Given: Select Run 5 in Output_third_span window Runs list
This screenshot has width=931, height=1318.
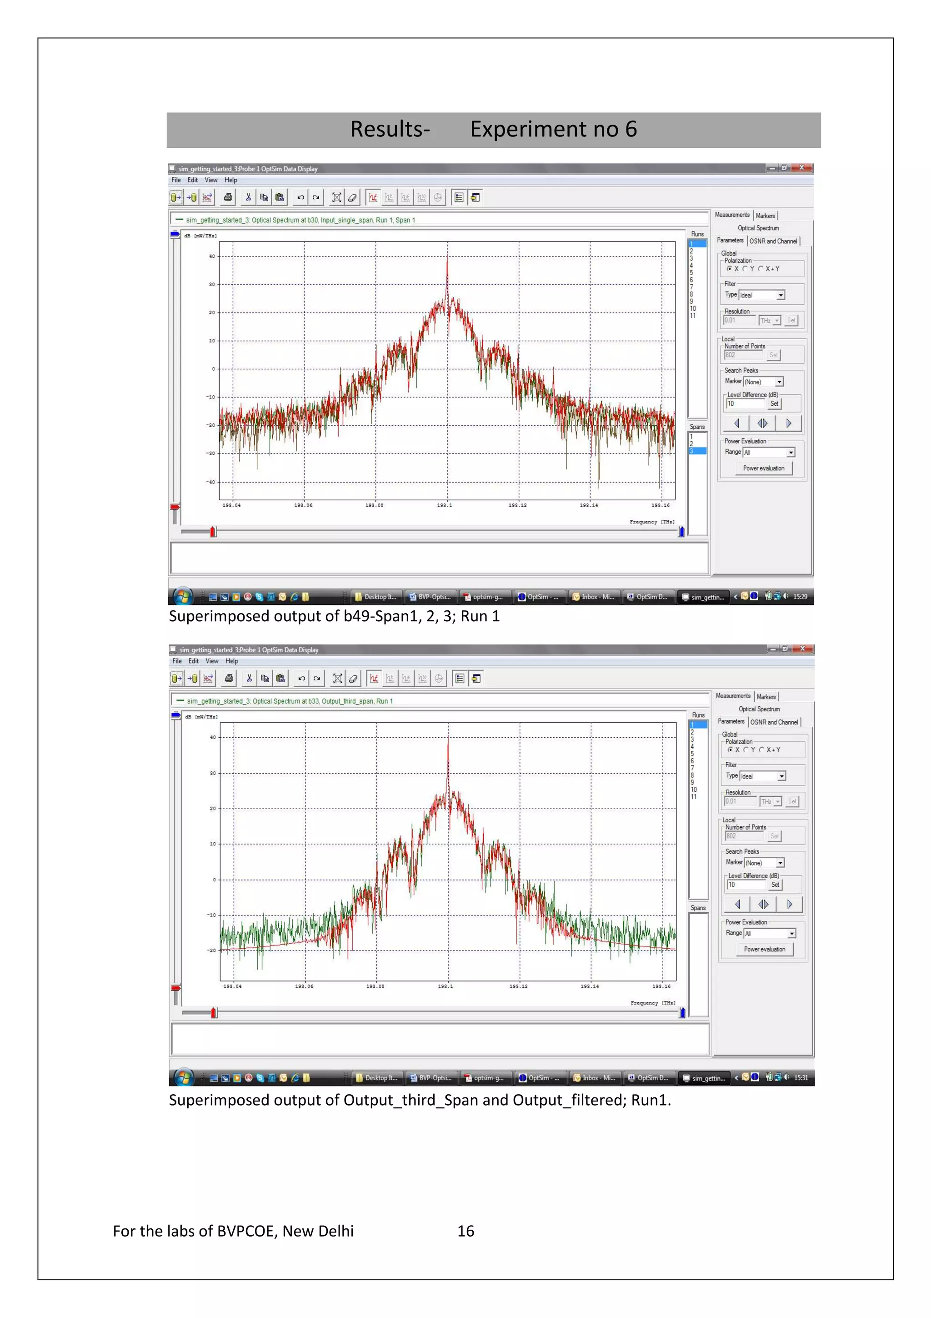Looking at the screenshot, I should pos(698,754).
